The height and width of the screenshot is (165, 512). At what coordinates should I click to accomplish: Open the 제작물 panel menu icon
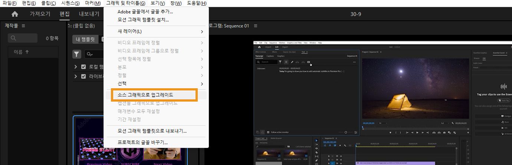coord(23,26)
